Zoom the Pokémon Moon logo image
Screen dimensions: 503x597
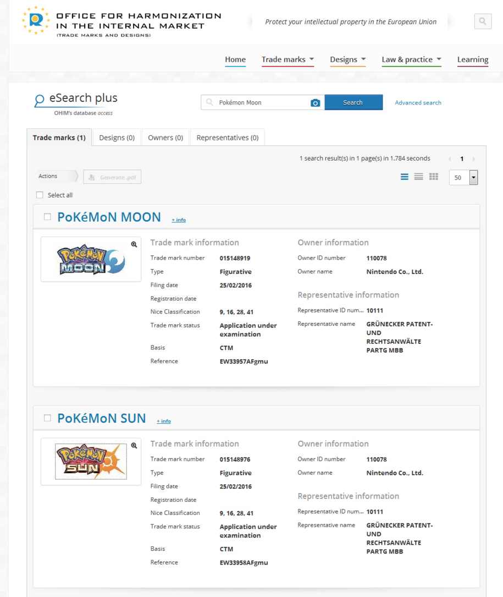[134, 244]
